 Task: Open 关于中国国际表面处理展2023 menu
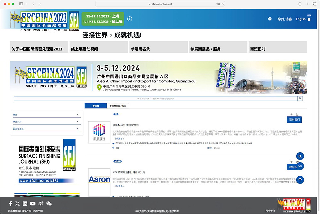coord(39,47)
